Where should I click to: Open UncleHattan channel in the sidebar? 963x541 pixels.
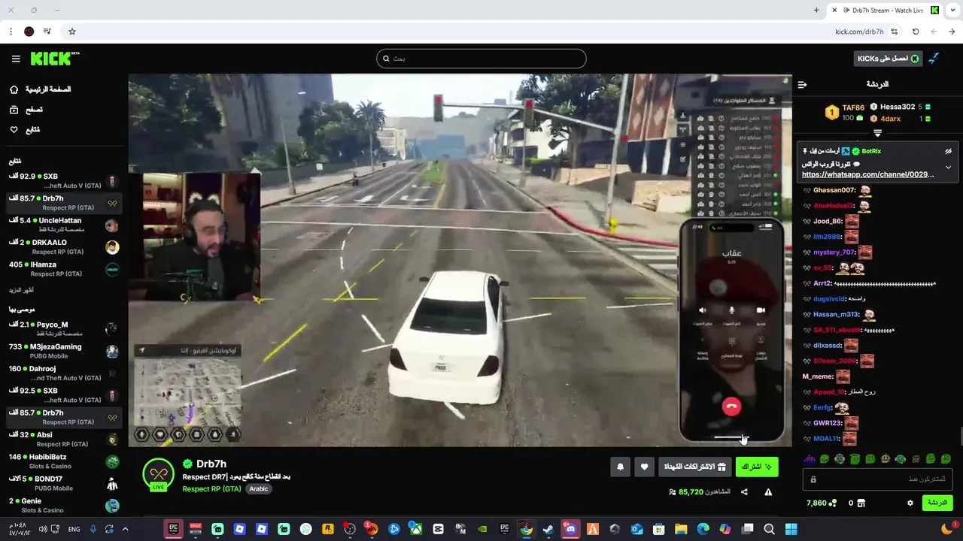(63, 225)
